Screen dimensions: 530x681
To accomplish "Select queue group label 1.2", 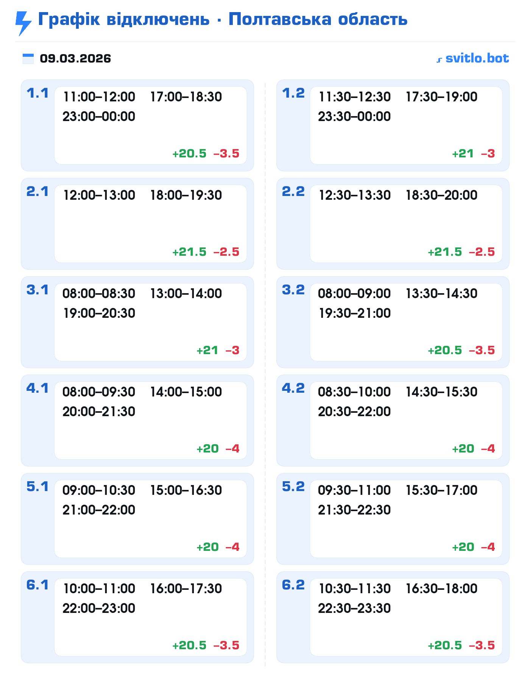I will click(x=293, y=93).
